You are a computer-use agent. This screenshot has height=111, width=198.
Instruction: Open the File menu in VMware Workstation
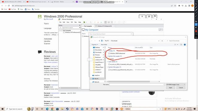pos(60,22)
